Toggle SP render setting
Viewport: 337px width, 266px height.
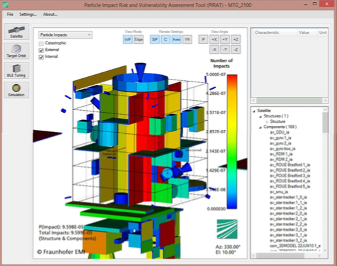pyautogui.click(x=155, y=40)
